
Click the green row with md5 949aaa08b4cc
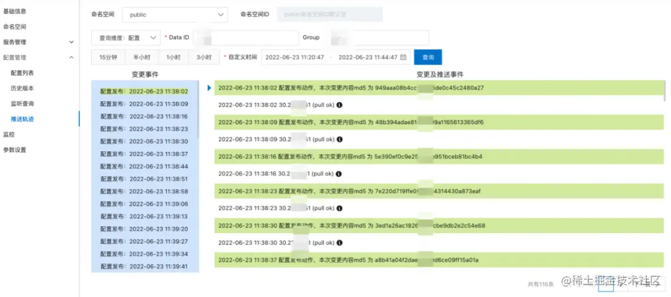pos(439,87)
